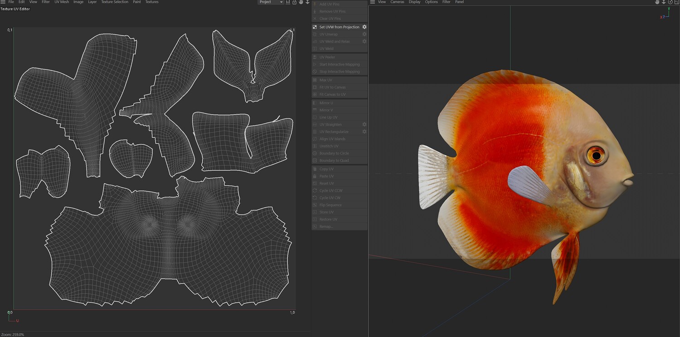The height and width of the screenshot is (337, 680).
Task: Click the Unstitch UV command
Action: (x=340, y=146)
